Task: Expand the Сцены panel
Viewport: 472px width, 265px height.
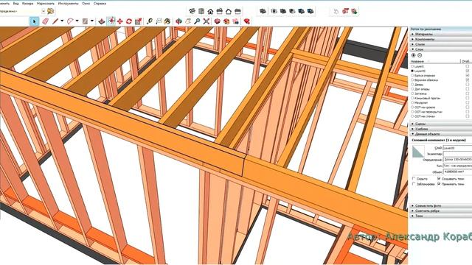Action: tap(441, 124)
